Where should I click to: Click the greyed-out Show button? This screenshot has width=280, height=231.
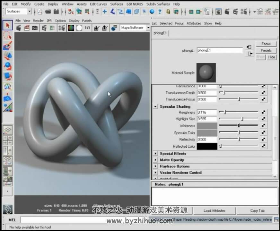(x=261, y=57)
